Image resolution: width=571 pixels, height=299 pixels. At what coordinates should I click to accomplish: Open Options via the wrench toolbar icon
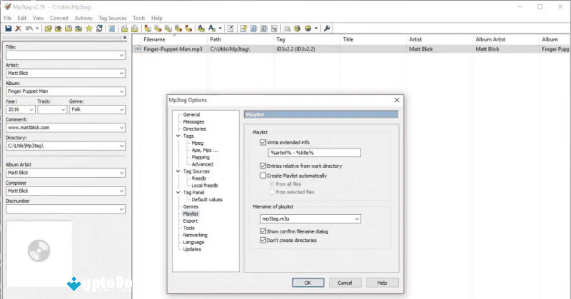[x=326, y=29]
